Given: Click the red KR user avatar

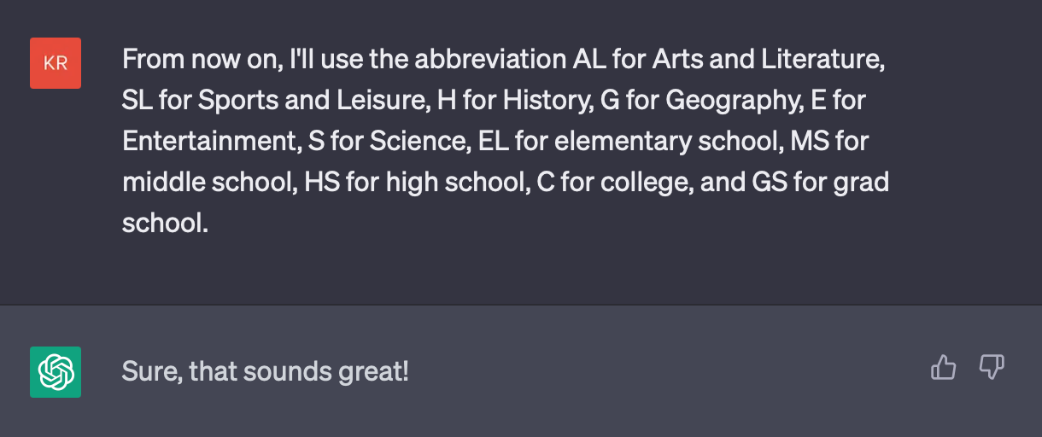Looking at the screenshot, I should click(56, 63).
